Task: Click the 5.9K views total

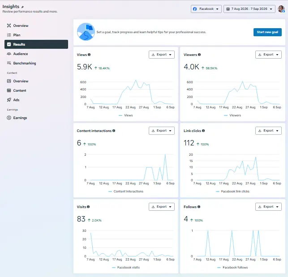Action: (x=85, y=67)
